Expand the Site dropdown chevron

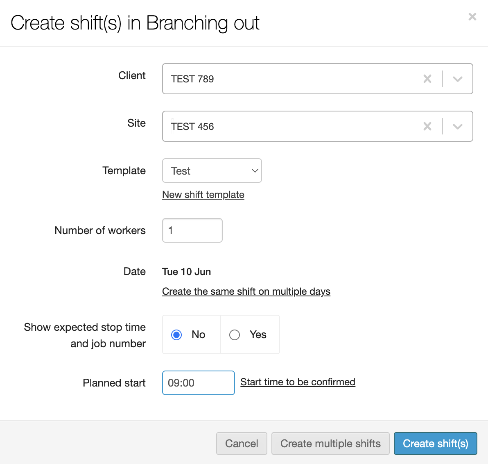(458, 126)
